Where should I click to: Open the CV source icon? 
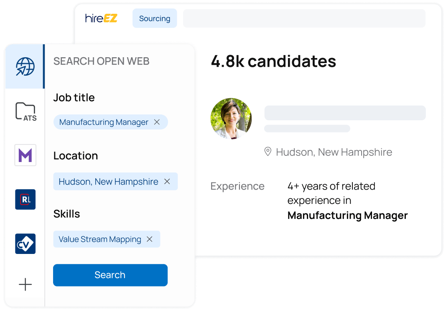[25, 244]
